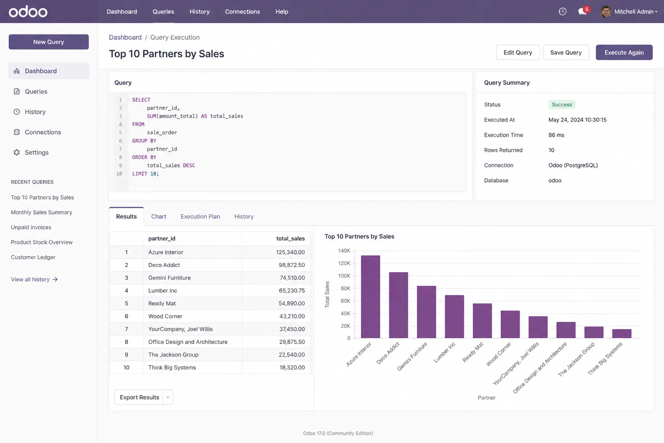
Task: Click the Edit Query button
Action: tap(518, 52)
